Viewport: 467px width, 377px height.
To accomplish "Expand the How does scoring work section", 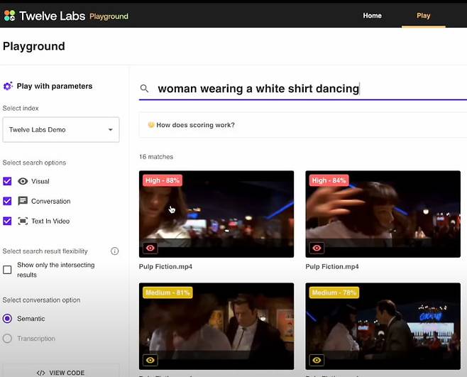I will click(x=192, y=125).
